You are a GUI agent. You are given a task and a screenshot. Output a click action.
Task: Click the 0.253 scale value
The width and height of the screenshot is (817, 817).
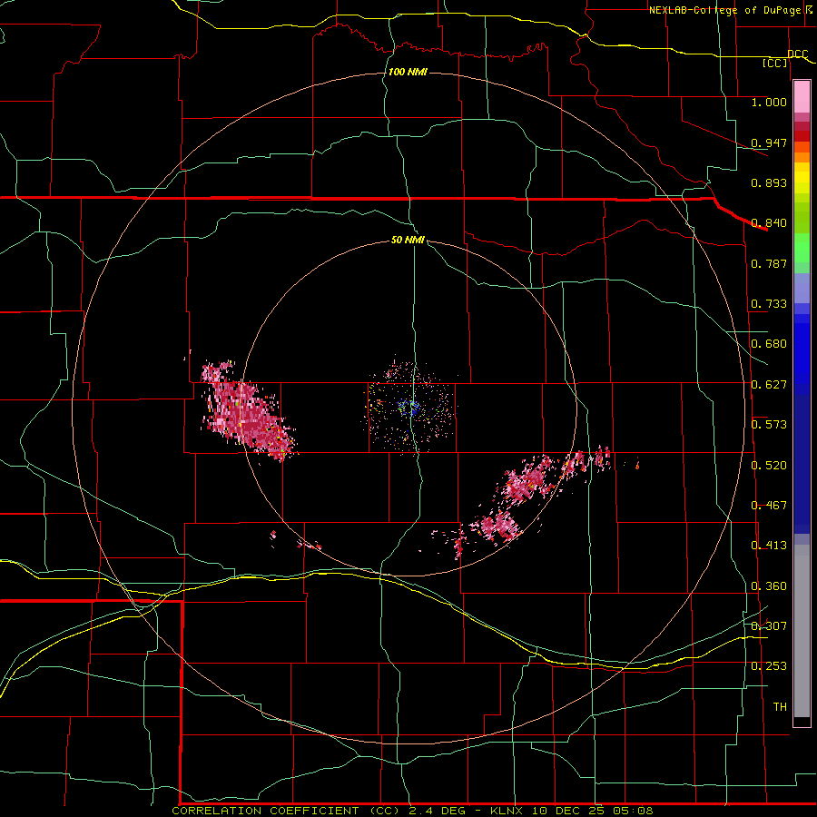[x=769, y=666]
